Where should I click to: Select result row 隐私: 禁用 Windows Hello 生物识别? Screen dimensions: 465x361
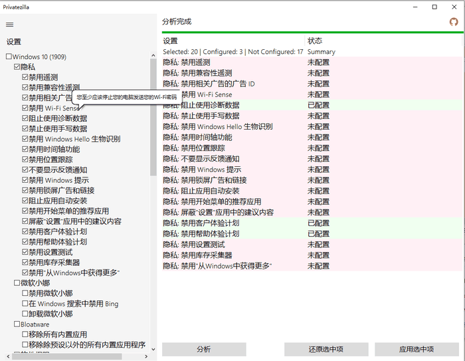(x=312, y=126)
